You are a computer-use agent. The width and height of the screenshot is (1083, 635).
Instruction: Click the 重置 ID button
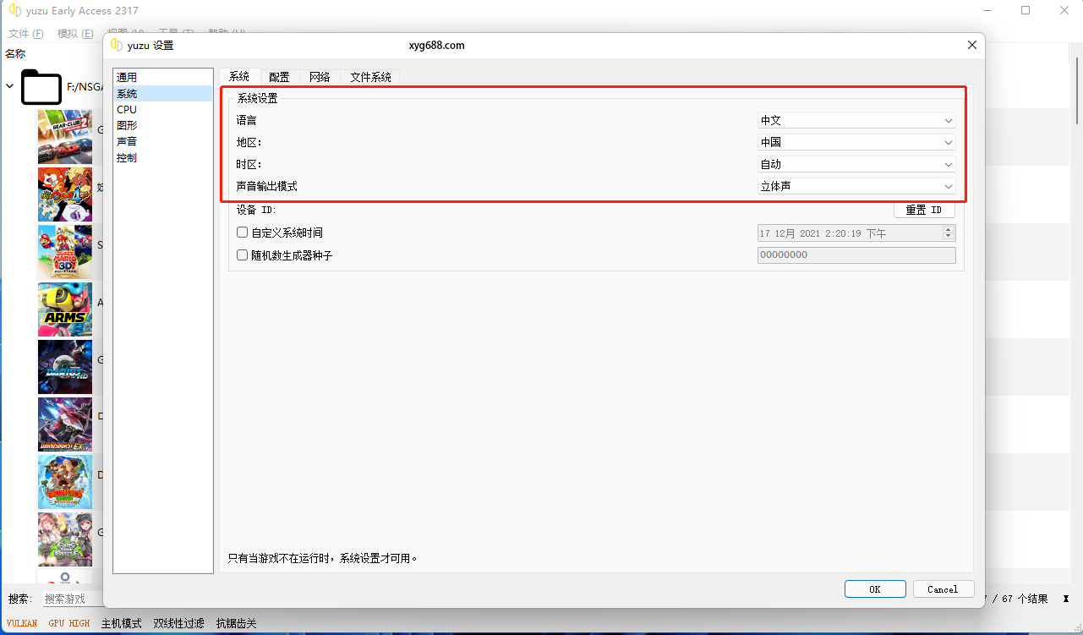click(x=924, y=210)
